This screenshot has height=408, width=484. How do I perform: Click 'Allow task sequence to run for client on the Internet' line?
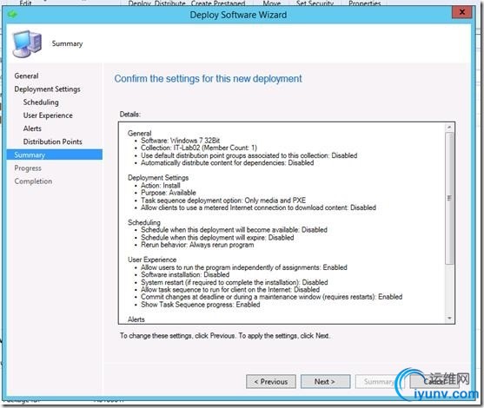coord(230,290)
